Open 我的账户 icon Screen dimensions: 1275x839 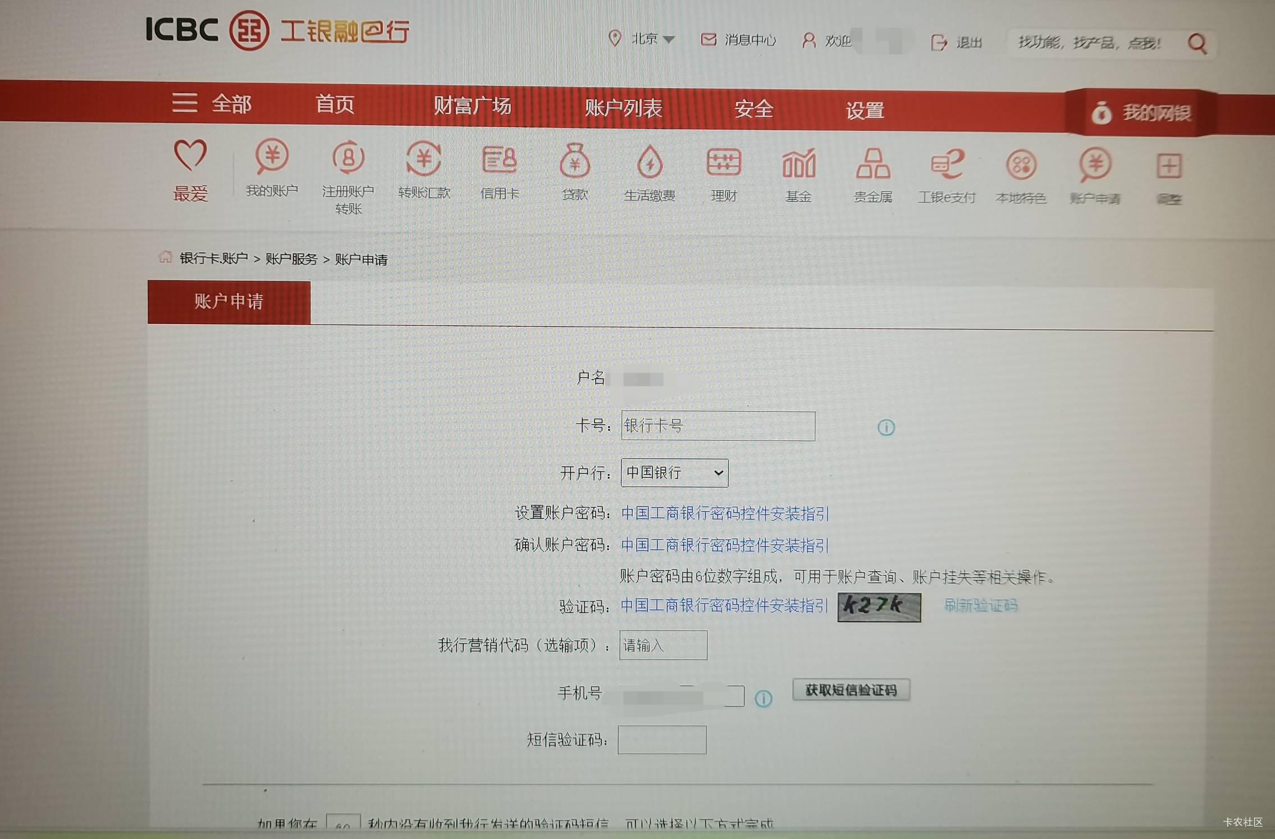[x=272, y=156]
